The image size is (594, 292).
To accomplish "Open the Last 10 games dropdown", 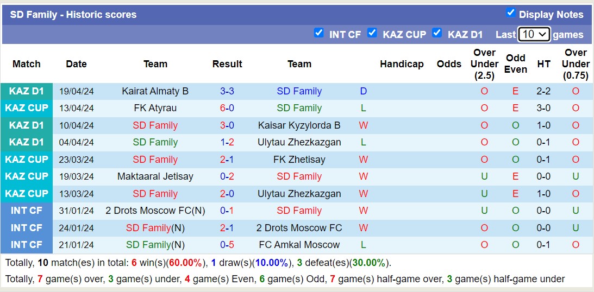I will (x=534, y=34).
